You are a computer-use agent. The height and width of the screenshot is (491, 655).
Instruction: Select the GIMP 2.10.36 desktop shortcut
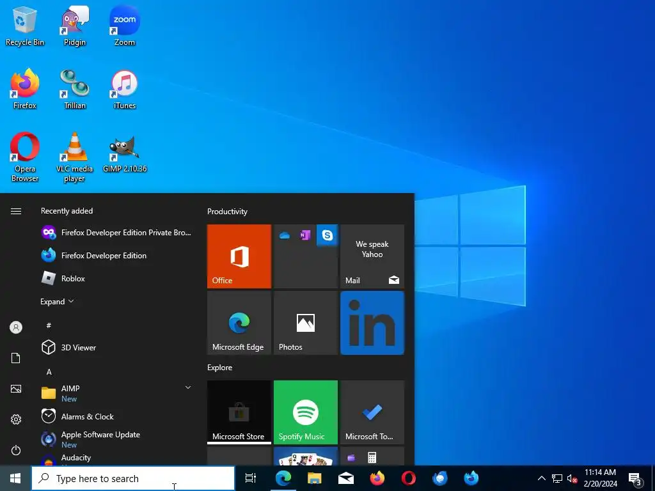click(x=125, y=153)
